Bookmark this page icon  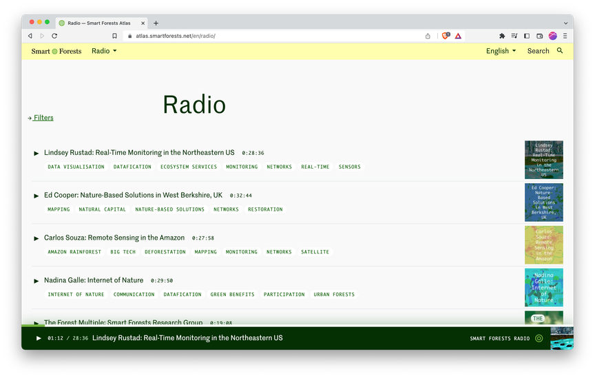click(114, 36)
